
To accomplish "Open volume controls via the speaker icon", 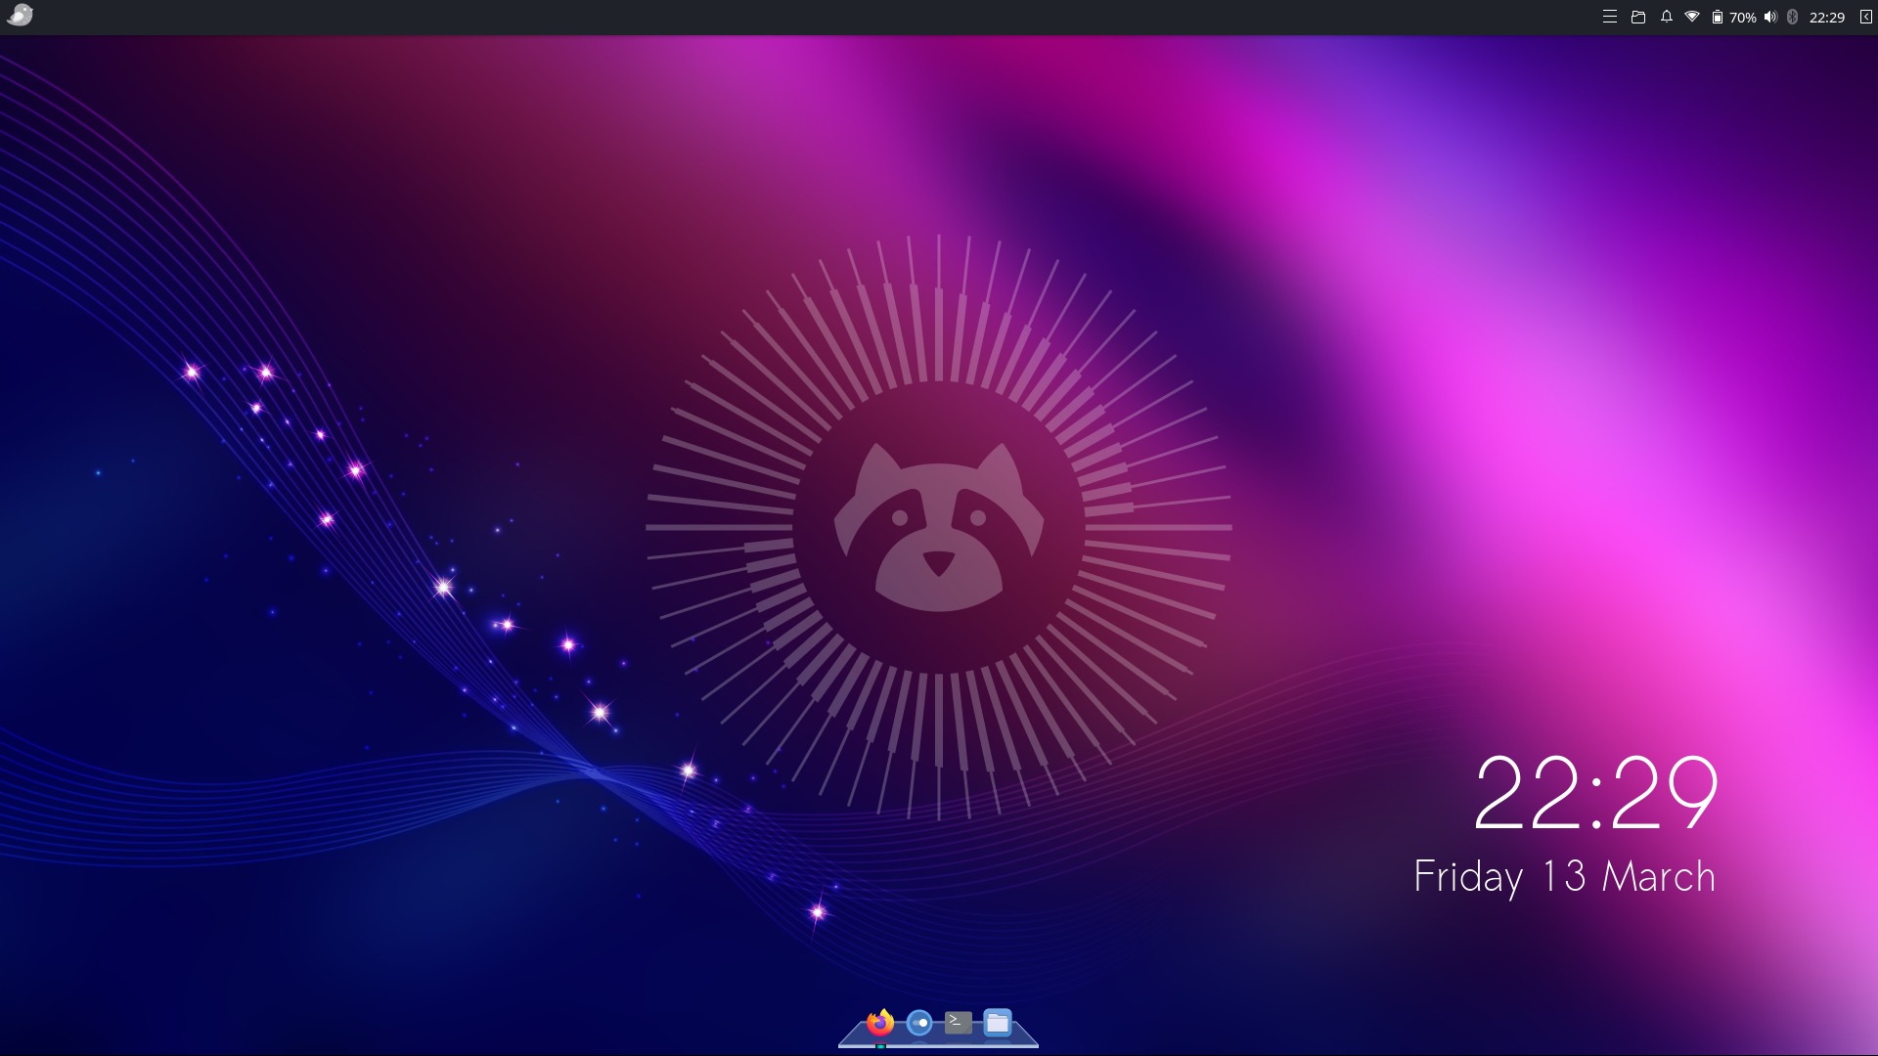I will point(1770,17).
